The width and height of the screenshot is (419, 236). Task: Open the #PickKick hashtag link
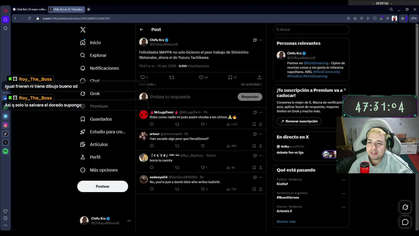(295, 76)
